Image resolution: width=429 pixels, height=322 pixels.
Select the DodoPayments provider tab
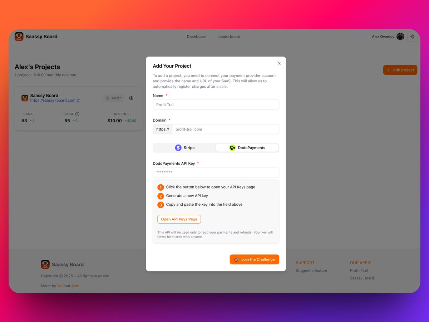tap(247, 148)
